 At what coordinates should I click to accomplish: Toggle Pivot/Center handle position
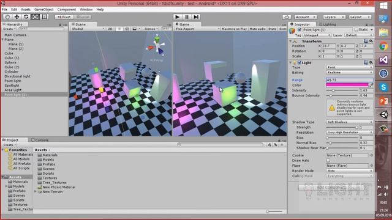point(64,16)
